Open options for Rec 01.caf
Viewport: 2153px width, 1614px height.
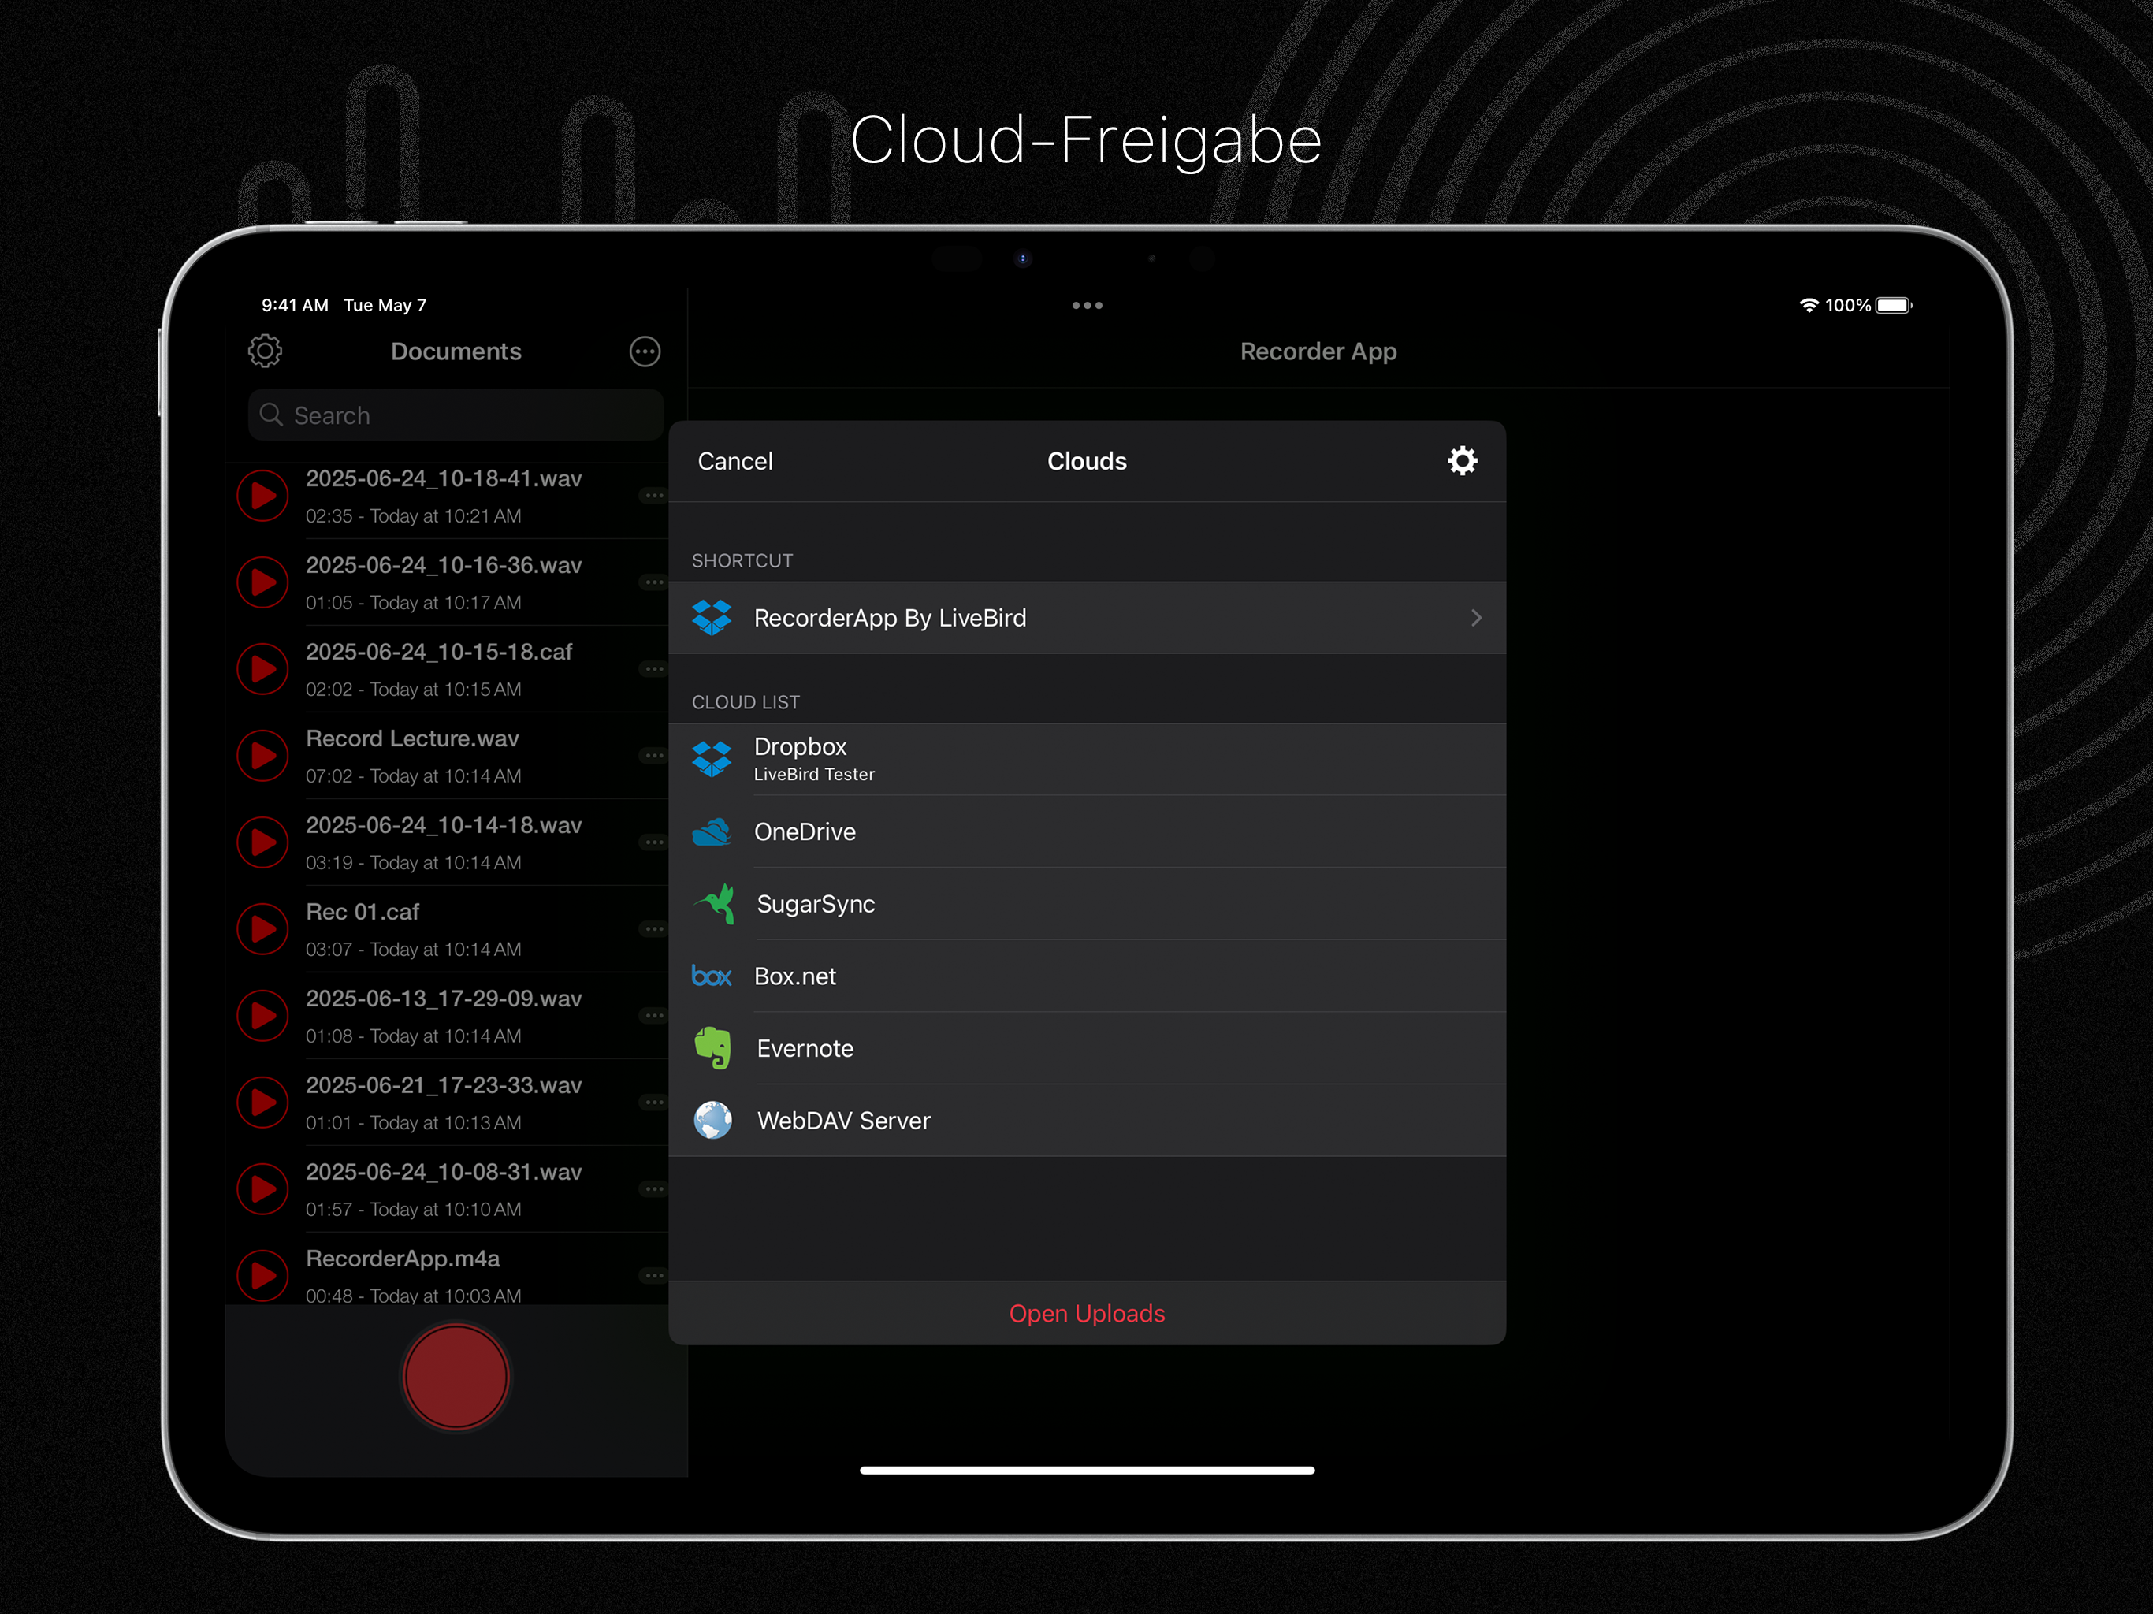653,930
